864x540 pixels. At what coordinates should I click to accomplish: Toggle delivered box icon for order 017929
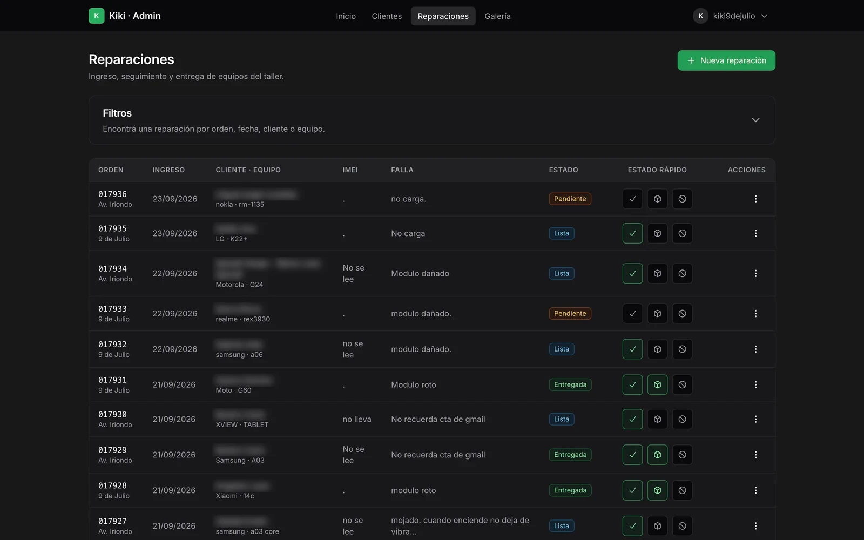pyautogui.click(x=657, y=455)
